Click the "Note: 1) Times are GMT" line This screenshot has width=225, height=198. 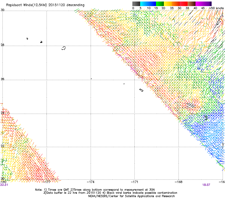click(x=95, y=190)
